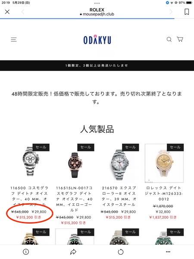Screen dimensions: 194x259
Task: Tap the three dots at top center
Action: click(97, 3)
